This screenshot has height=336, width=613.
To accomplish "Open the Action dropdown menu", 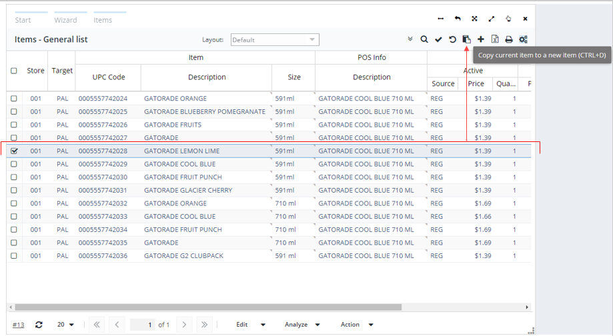I will (357, 325).
